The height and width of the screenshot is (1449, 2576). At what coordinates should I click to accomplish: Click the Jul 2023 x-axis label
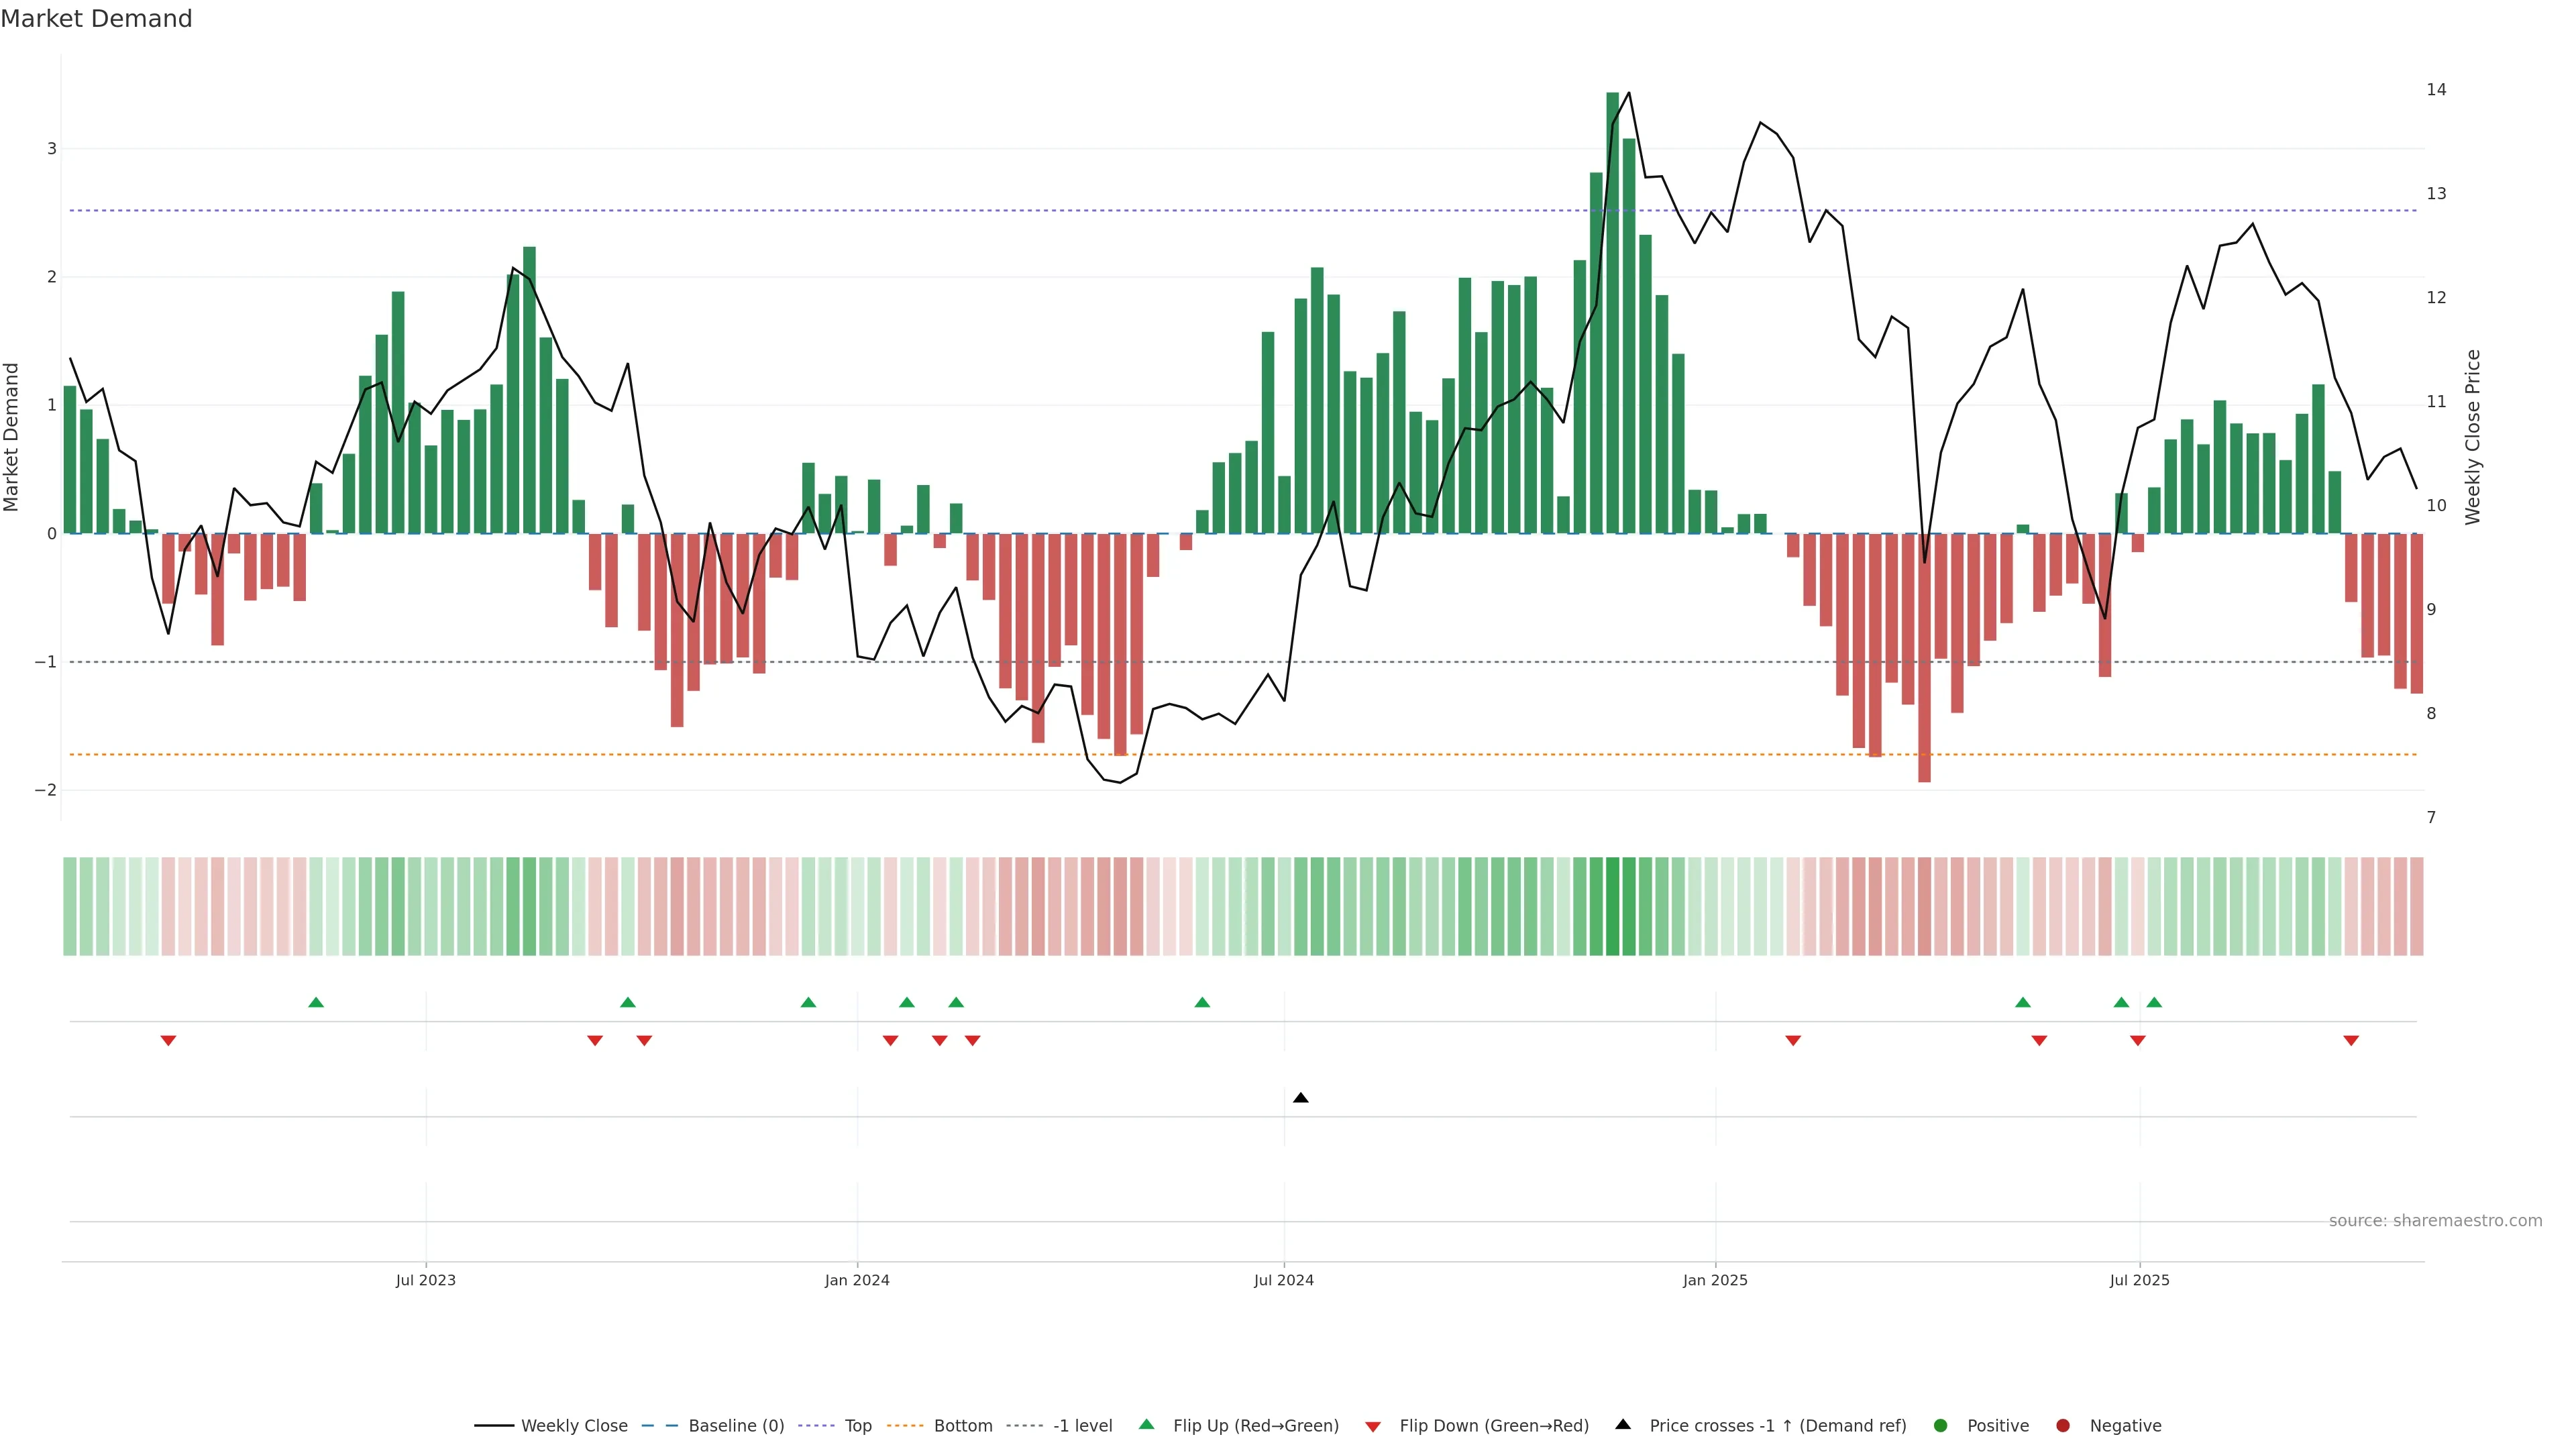[425, 1280]
